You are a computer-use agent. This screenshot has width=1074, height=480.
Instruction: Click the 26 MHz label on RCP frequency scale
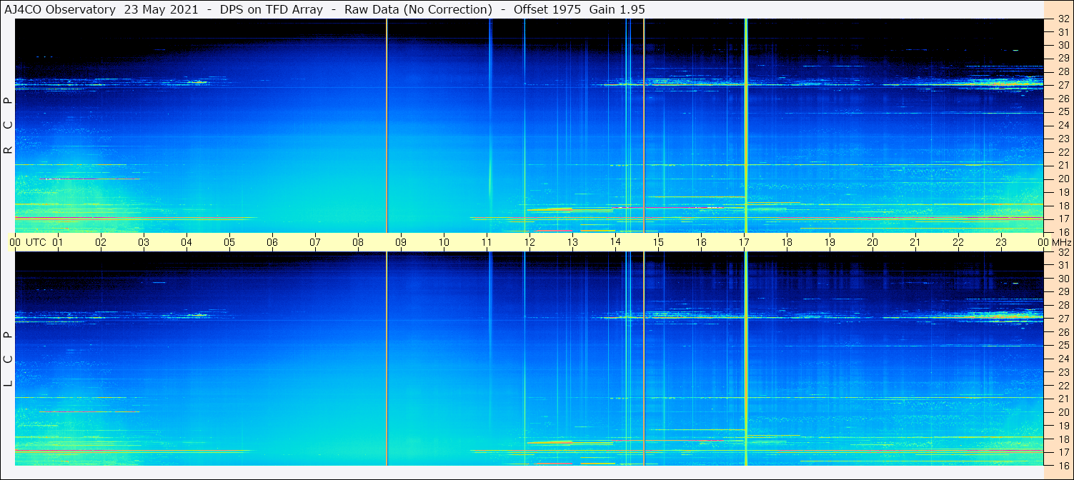click(x=1063, y=99)
